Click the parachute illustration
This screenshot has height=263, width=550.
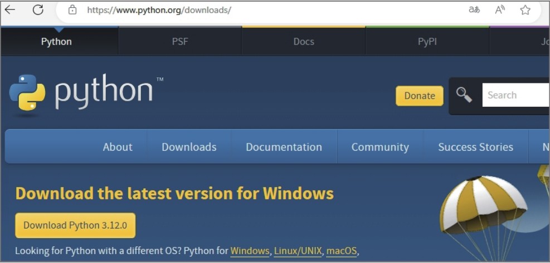tap(483, 217)
